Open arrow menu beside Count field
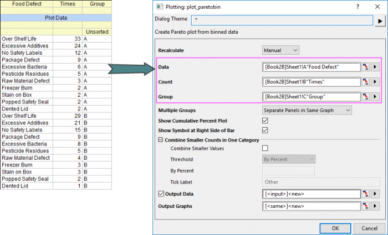Screen dimensions: 388x235 click(x=375, y=82)
